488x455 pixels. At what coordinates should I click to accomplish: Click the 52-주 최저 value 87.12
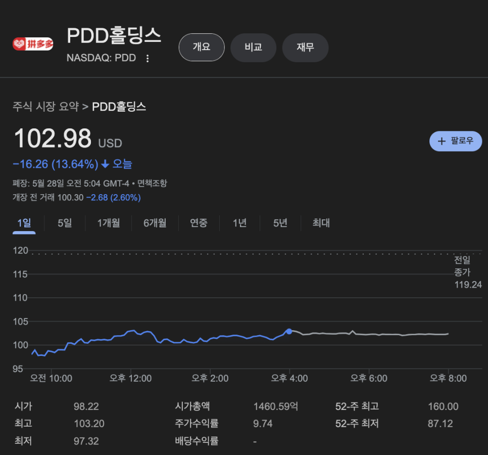441,424
